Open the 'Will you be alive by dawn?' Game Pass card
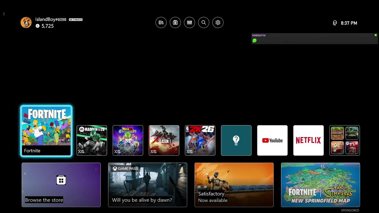 click(147, 185)
